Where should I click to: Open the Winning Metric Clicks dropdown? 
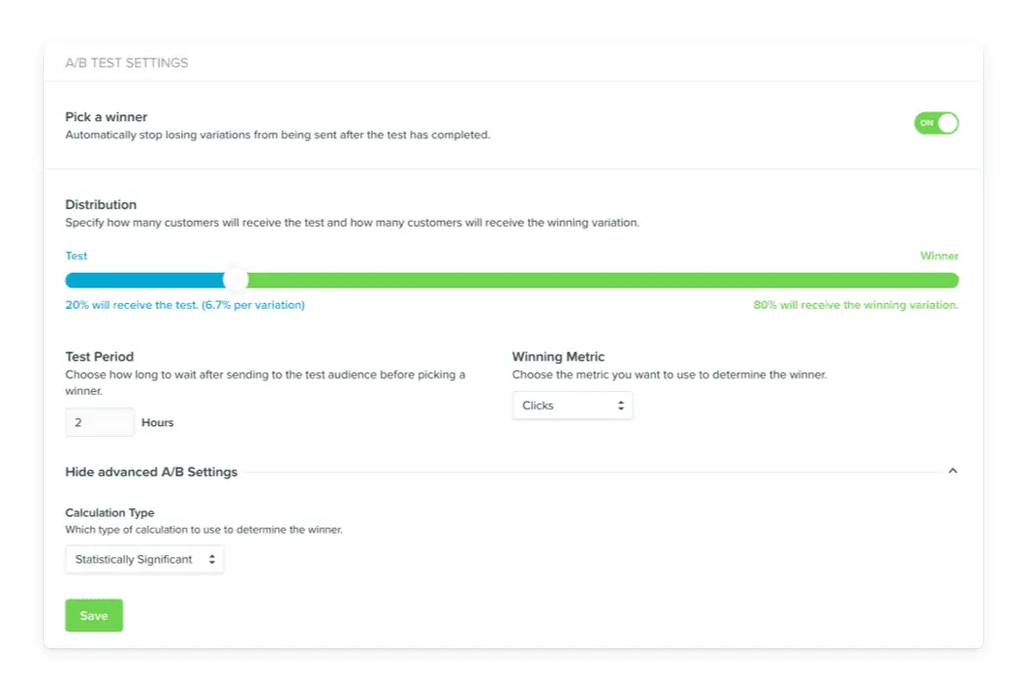(x=572, y=406)
